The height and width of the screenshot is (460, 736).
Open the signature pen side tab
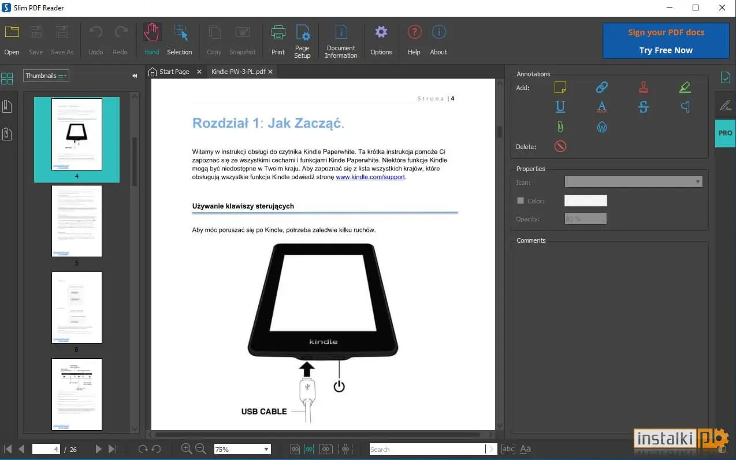(725, 105)
